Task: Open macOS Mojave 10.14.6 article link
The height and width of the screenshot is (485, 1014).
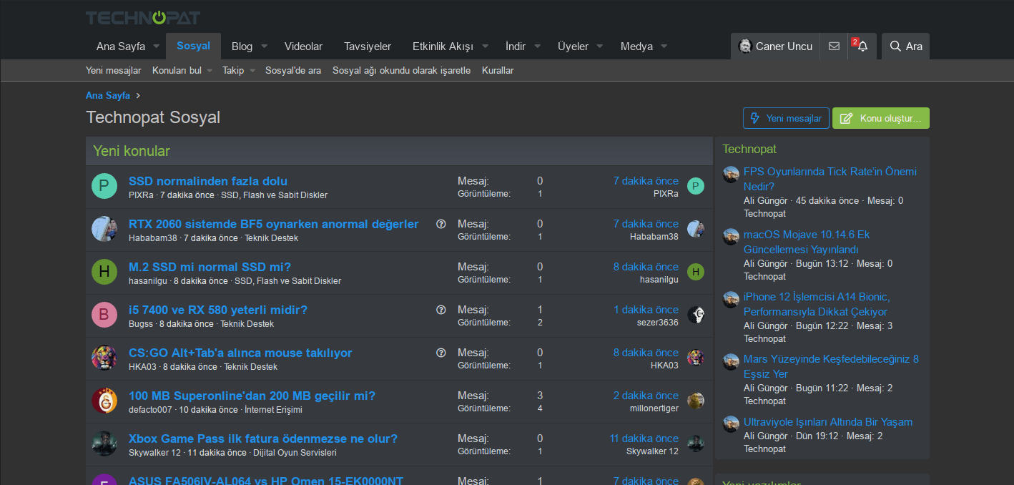Action: pos(807,242)
